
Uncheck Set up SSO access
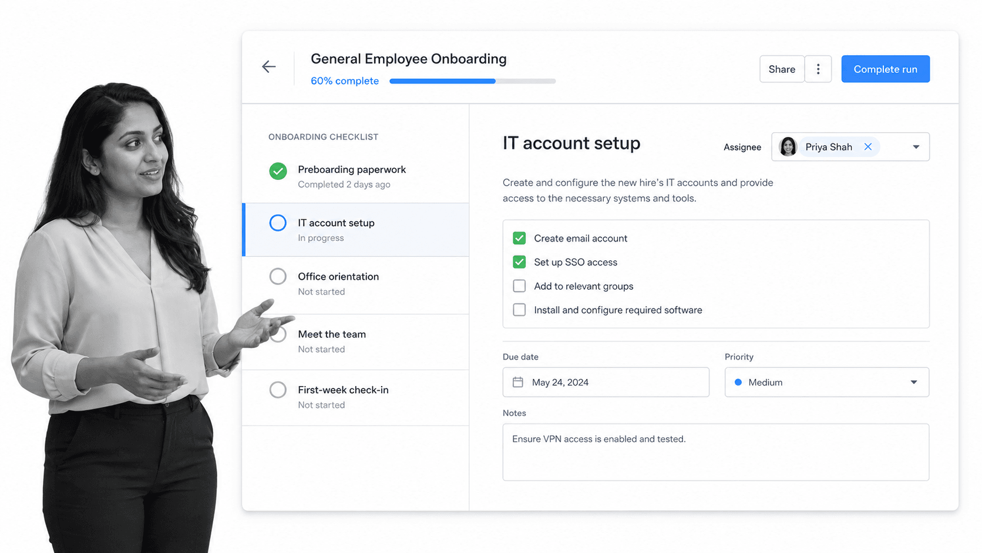tap(519, 262)
